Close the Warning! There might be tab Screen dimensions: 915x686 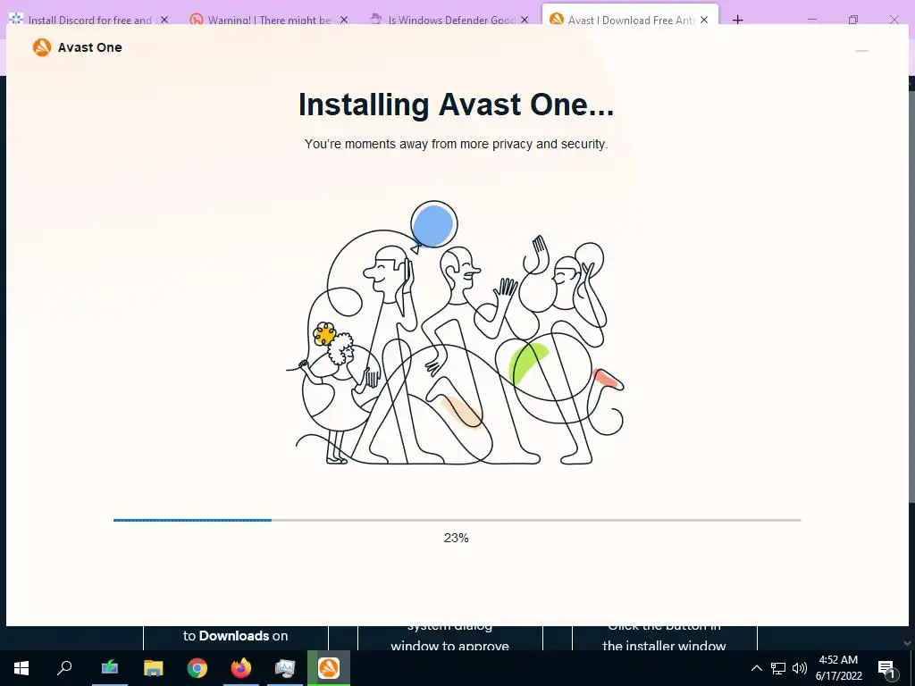[344, 20]
